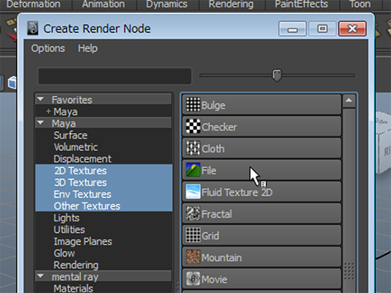
Task: Switch to the Dynamics shelf tab
Action: click(167, 4)
